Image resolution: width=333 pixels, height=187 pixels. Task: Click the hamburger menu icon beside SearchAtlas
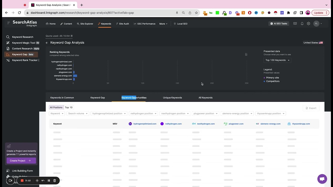pos(9,23)
